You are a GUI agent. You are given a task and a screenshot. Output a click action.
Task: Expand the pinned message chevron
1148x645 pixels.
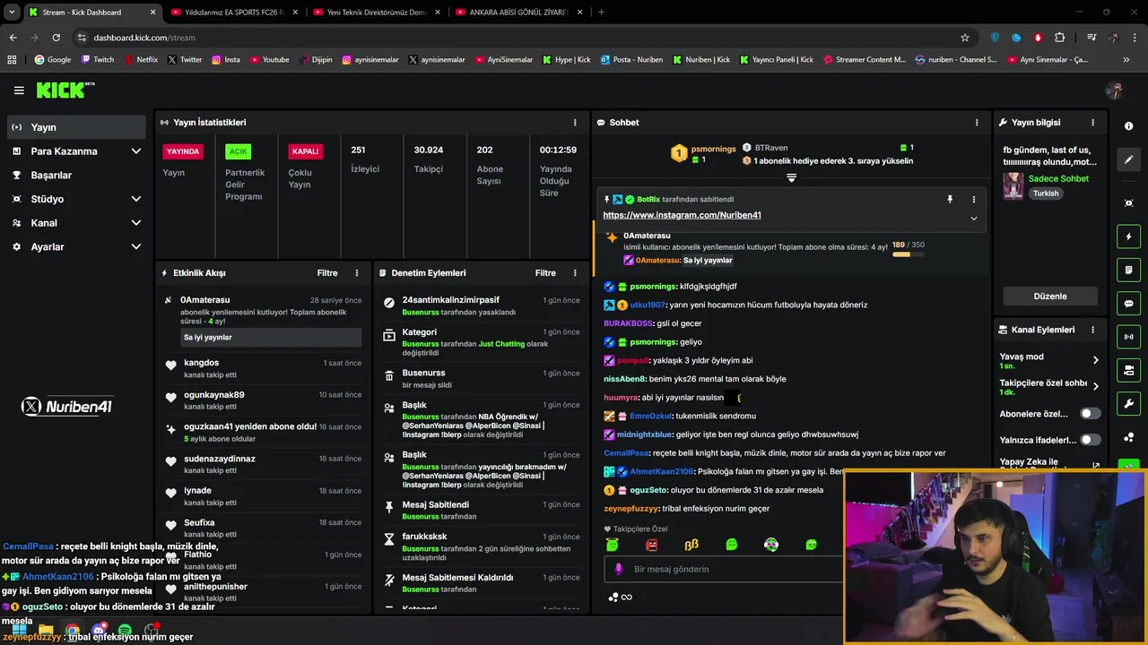973,218
